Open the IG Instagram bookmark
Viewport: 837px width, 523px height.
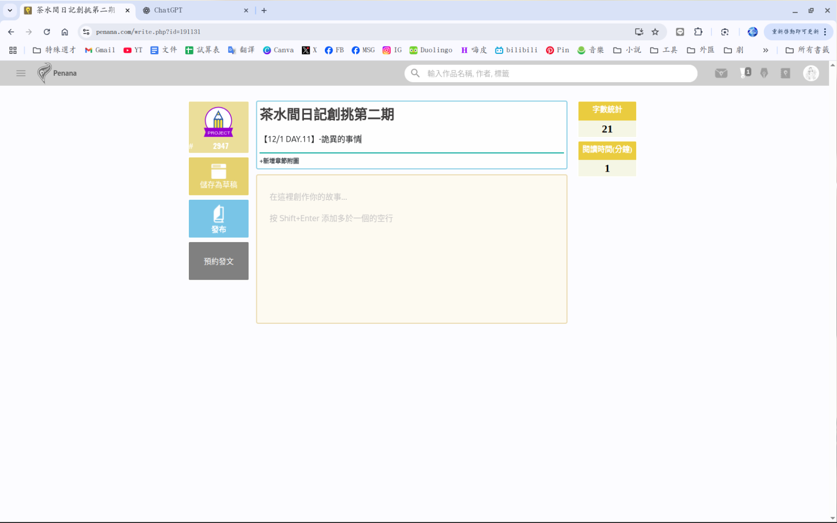pos(392,50)
